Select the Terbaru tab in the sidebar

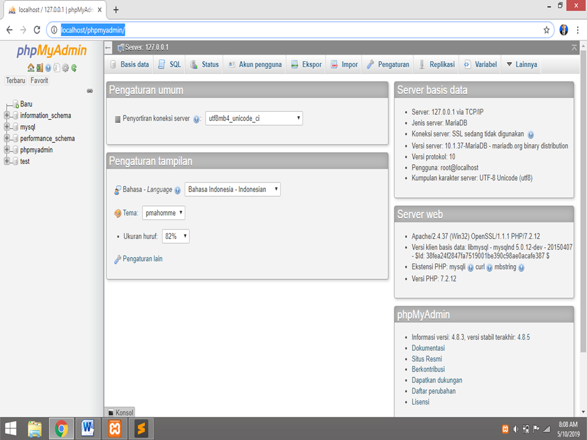pyautogui.click(x=15, y=80)
